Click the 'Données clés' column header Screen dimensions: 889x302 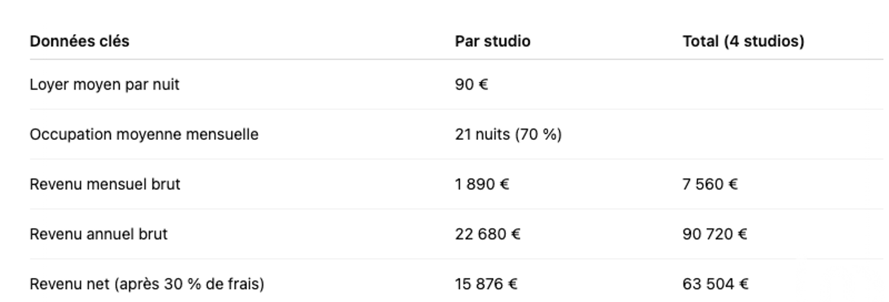pyautogui.click(x=79, y=42)
